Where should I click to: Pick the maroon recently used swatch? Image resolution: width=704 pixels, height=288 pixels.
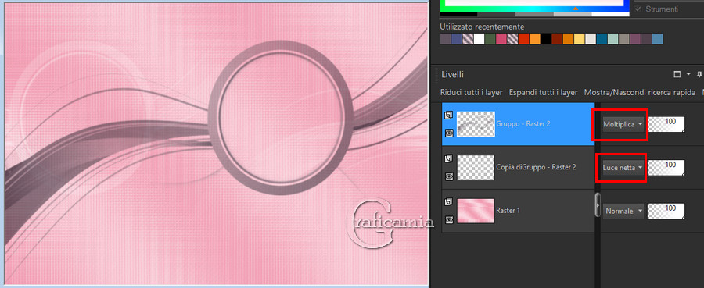pos(557,39)
